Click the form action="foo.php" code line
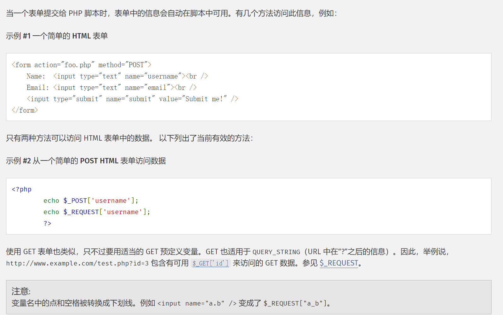503x315 pixels. tap(81, 65)
